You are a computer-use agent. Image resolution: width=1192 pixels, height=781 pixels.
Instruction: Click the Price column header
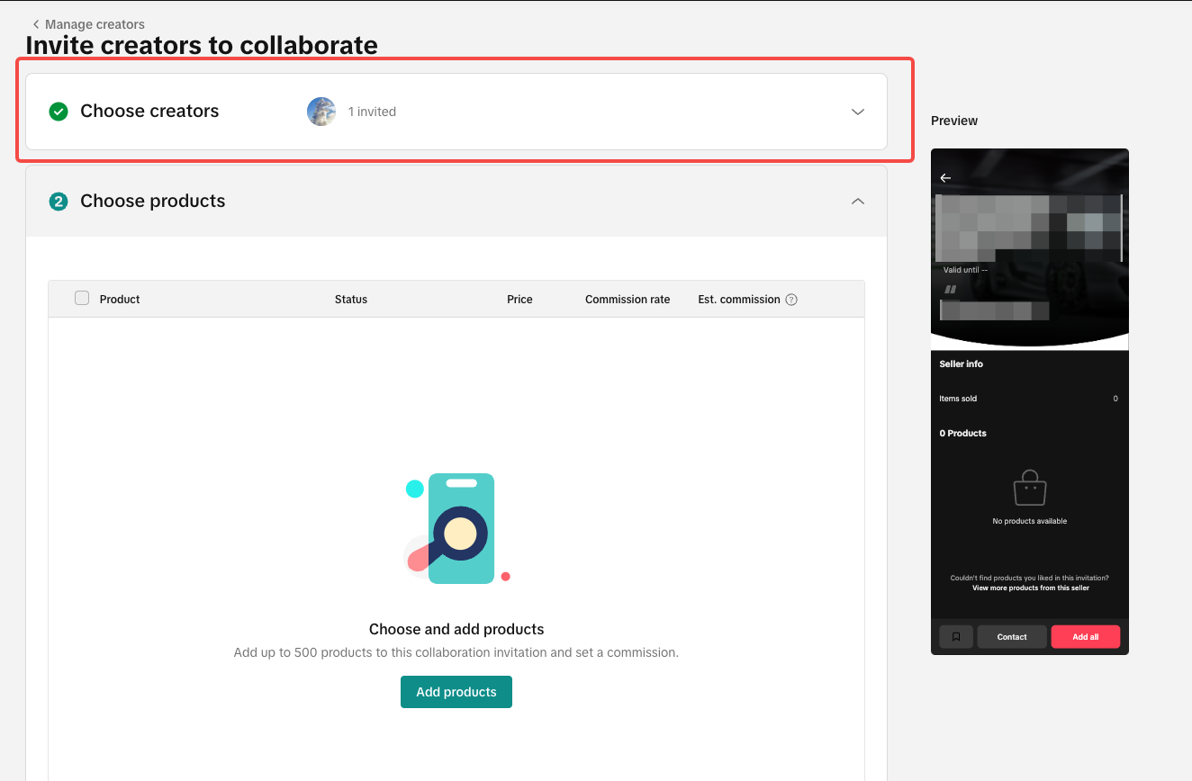(x=519, y=300)
